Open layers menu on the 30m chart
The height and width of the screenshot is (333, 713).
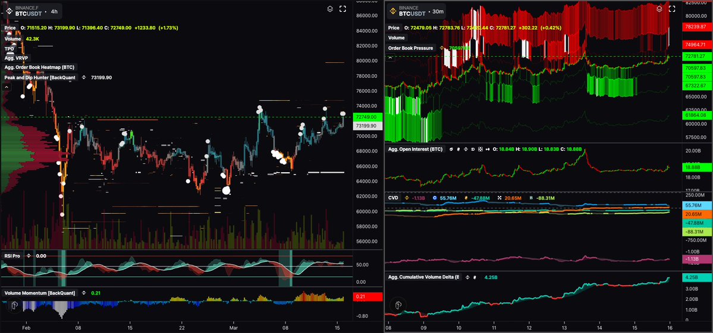(x=659, y=9)
